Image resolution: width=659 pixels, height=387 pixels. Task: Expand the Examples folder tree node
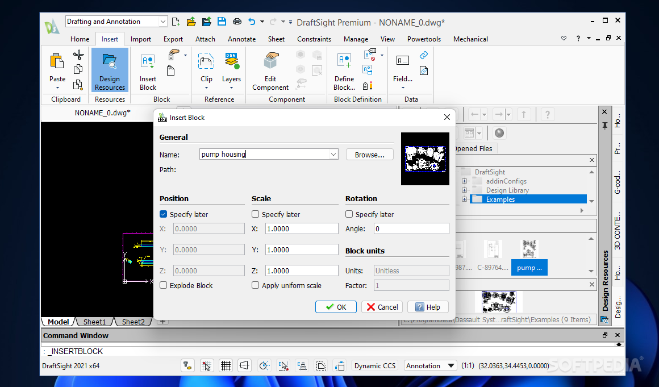click(x=464, y=199)
